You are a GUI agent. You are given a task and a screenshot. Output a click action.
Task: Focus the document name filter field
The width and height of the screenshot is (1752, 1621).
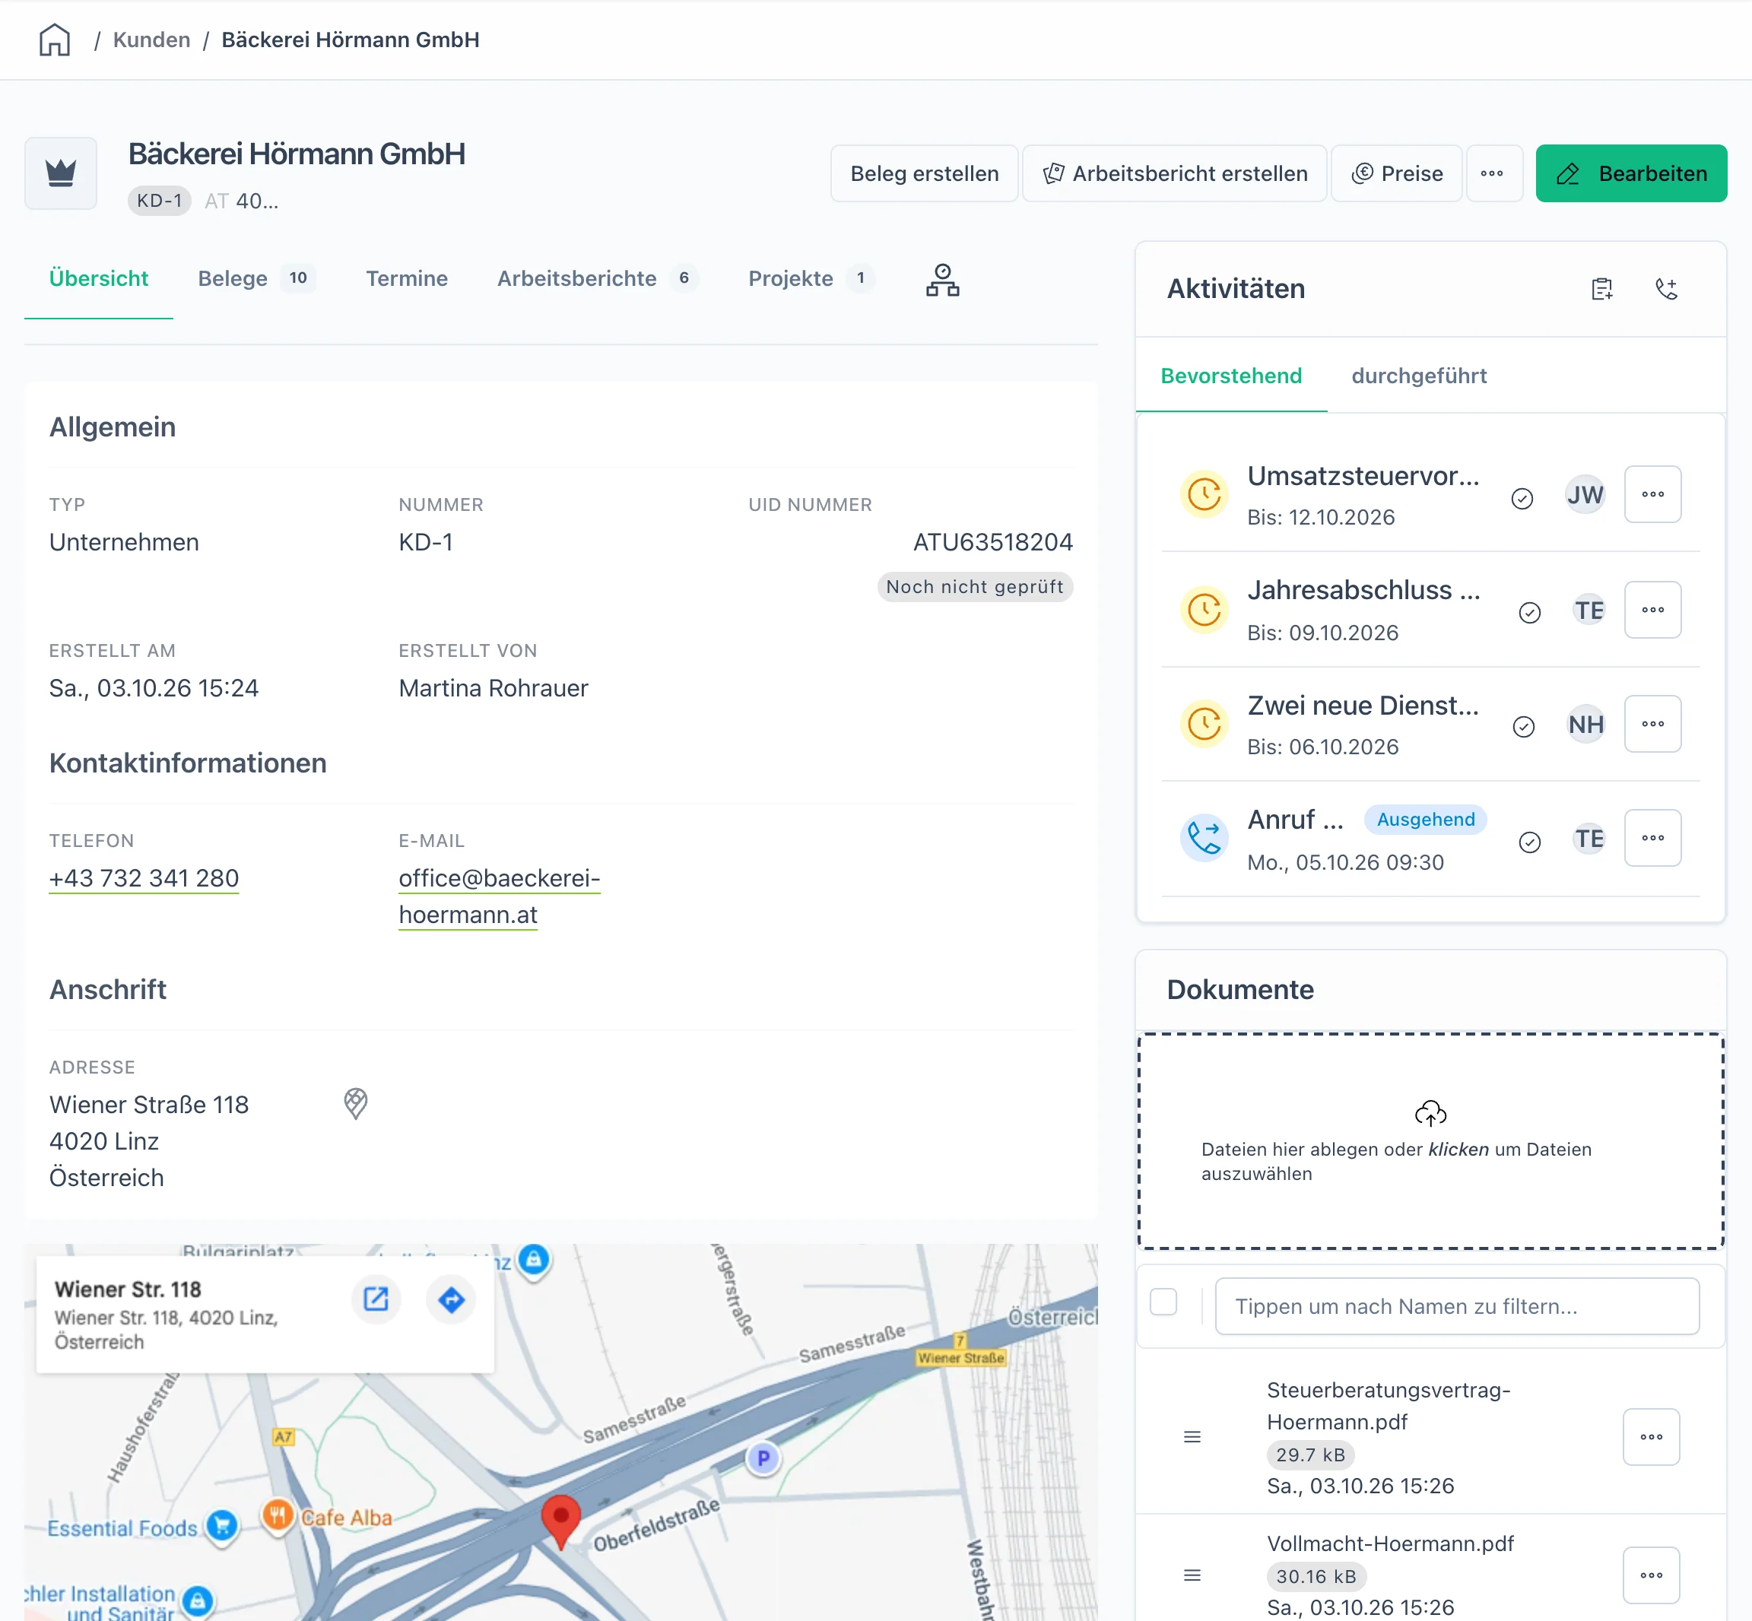click(x=1456, y=1306)
